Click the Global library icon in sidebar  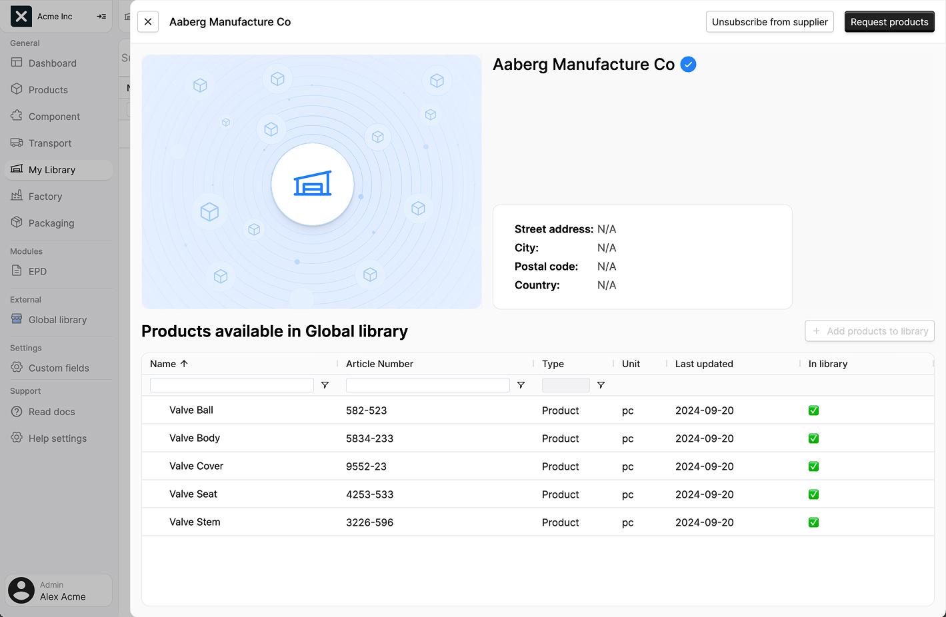pos(17,318)
